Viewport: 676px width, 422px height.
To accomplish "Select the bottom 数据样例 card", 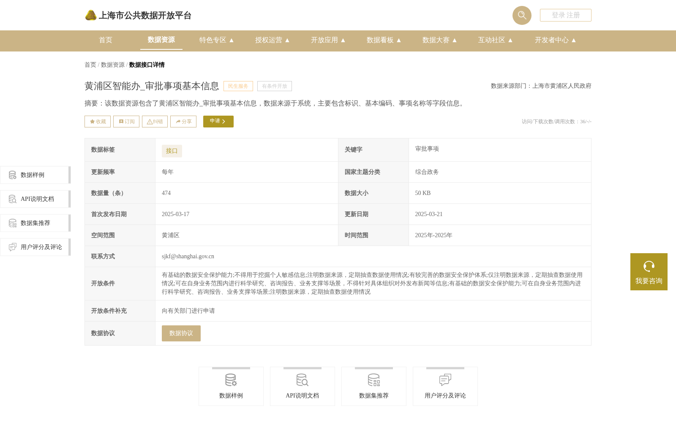I will pyautogui.click(x=231, y=387).
